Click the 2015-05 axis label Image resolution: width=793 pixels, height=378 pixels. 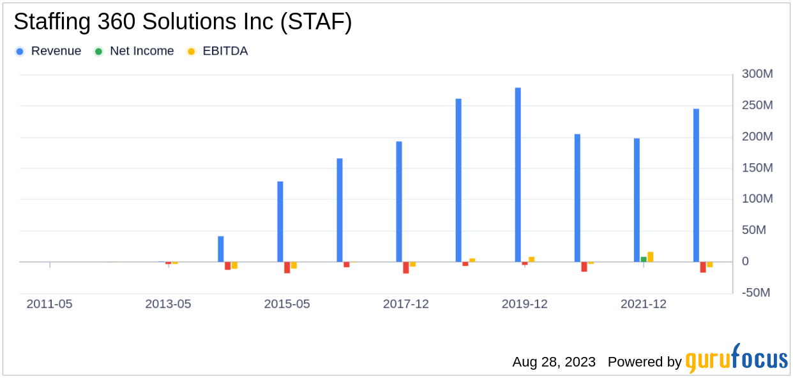[x=287, y=305]
